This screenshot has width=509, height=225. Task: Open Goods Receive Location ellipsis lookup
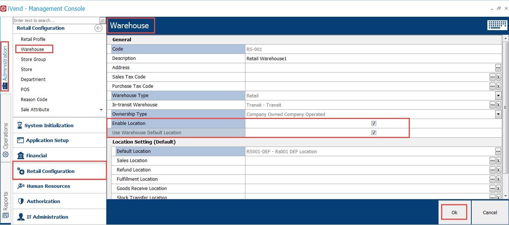click(x=493, y=189)
